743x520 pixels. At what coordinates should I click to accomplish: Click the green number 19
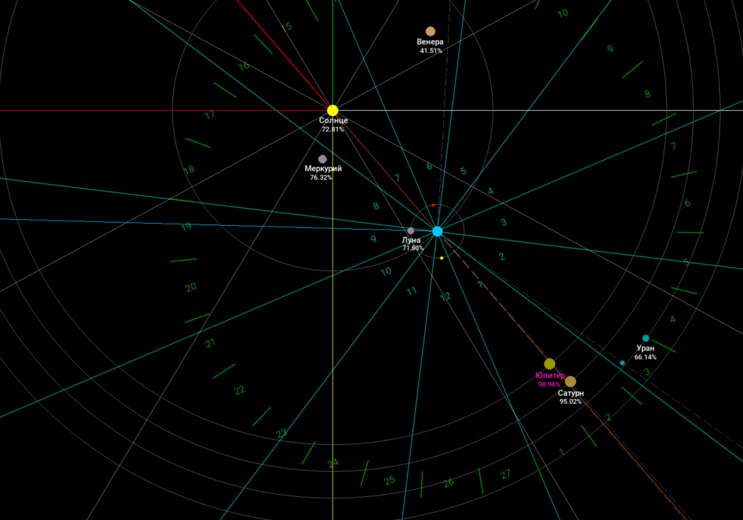click(186, 227)
